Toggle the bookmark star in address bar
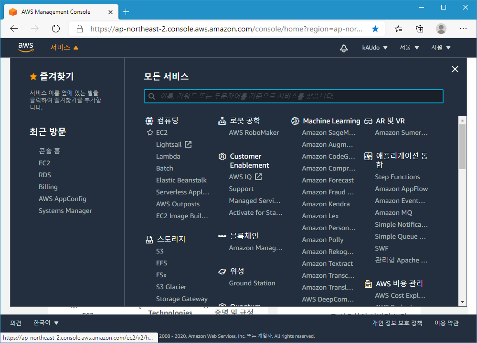477x343 pixels. coord(375,29)
